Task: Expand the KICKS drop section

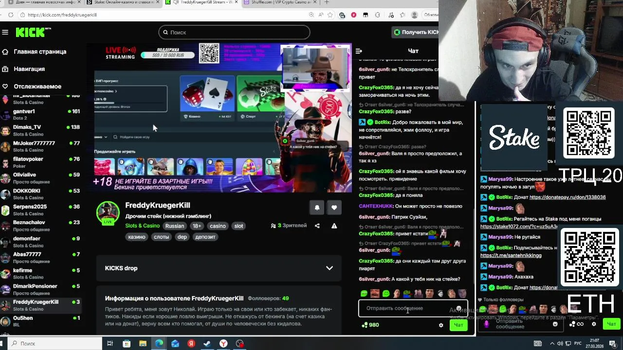Action: [x=219, y=268]
